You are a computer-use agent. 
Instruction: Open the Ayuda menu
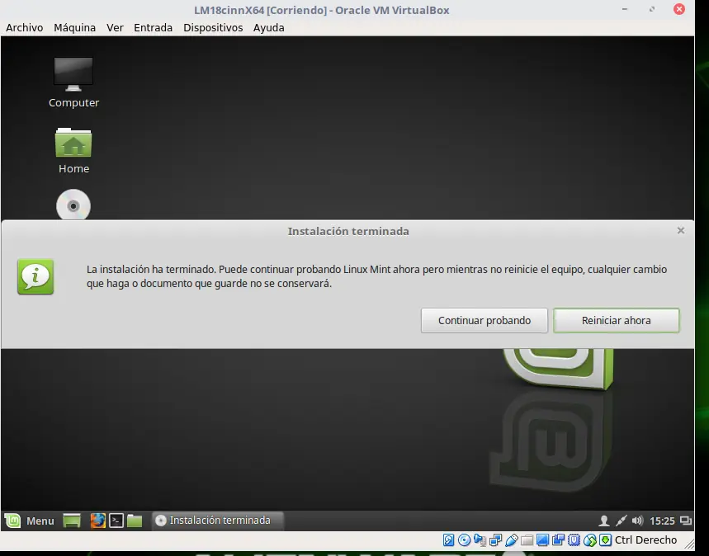coord(268,27)
